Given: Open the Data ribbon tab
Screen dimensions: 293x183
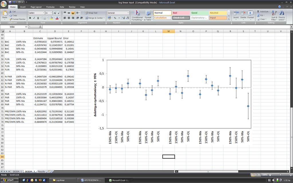Looking at the screenshot, I should [62, 7].
